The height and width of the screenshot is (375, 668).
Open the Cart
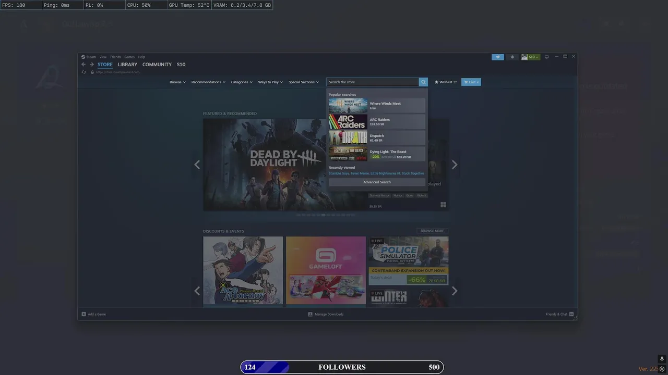471,82
